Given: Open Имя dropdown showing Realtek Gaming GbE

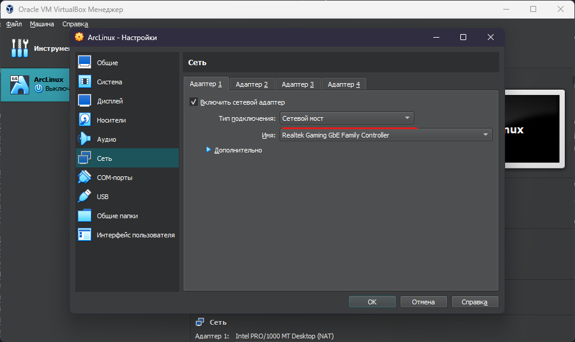Looking at the screenshot, I should 386,135.
